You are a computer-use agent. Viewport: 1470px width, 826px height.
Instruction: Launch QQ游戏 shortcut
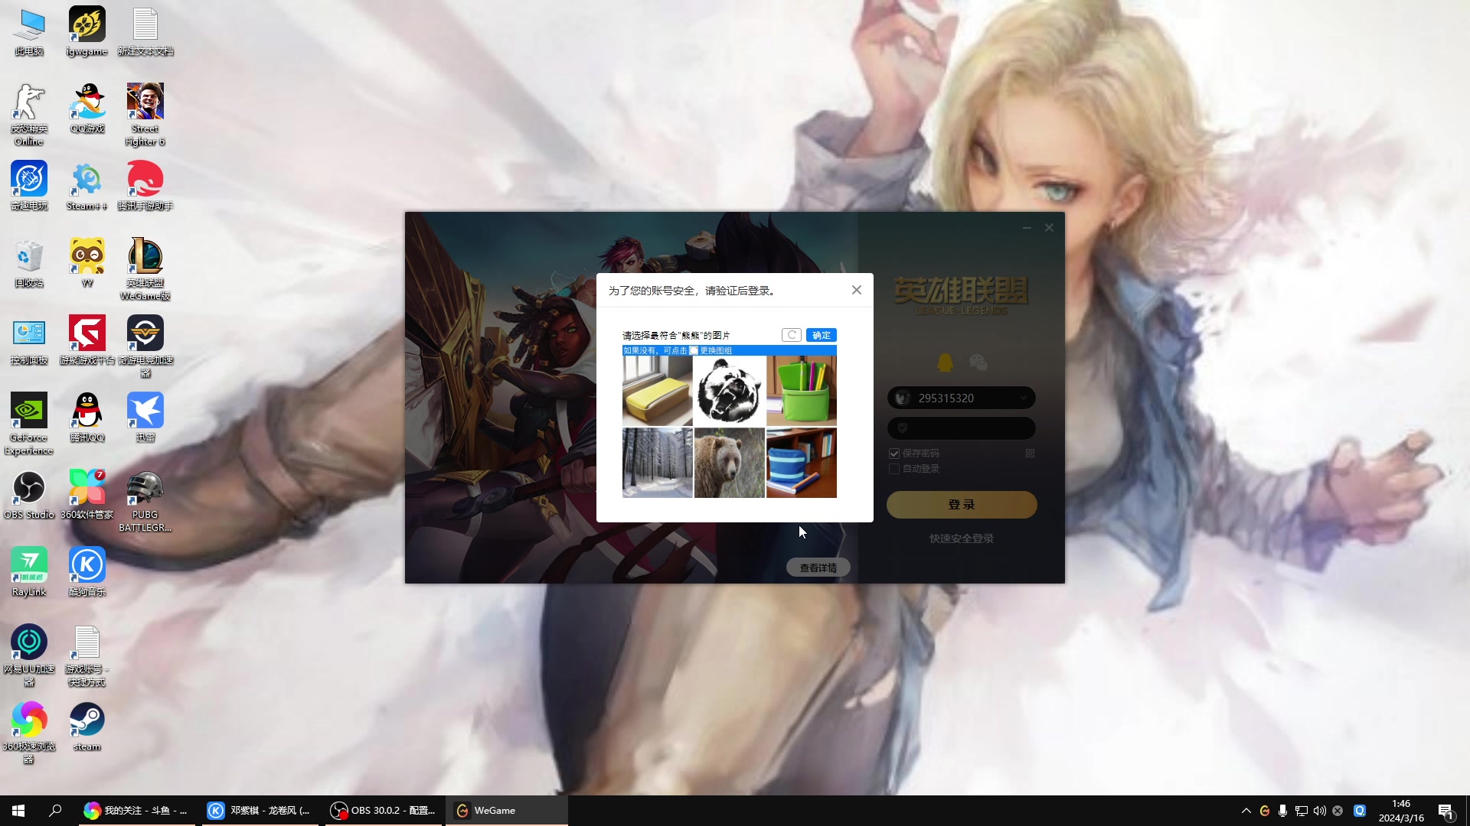[x=87, y=109]
